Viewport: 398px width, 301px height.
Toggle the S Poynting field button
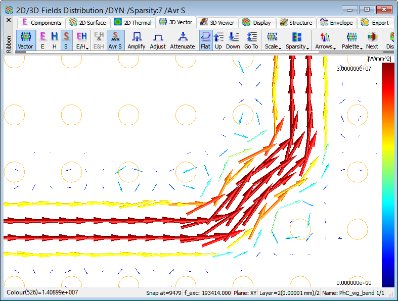point(66,40)
